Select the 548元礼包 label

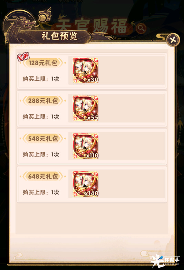(43, 139)
